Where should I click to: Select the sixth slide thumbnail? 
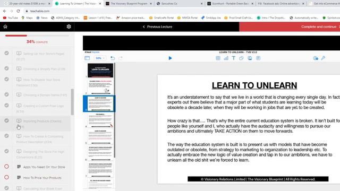coord(100,153)
